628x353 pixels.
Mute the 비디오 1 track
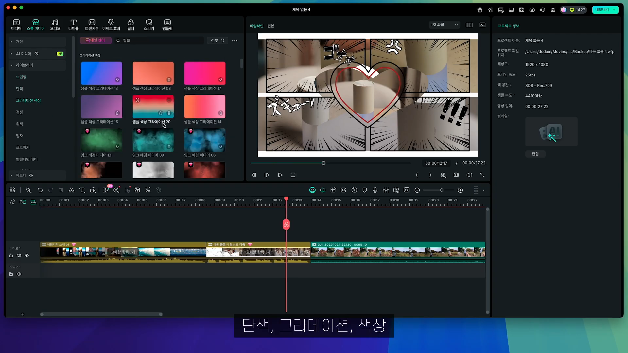[19, 255]
